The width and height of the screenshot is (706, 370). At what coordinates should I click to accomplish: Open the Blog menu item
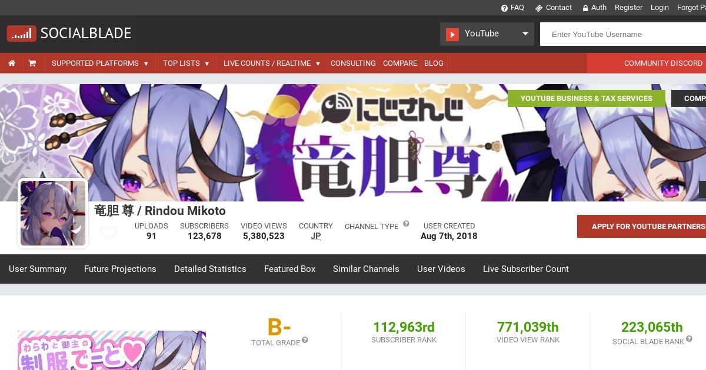point(434,63)
